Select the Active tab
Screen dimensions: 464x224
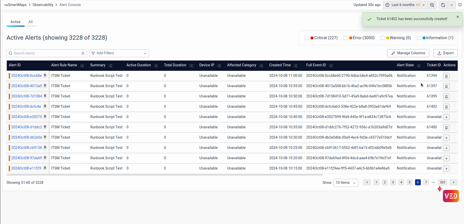coord(16,22)
